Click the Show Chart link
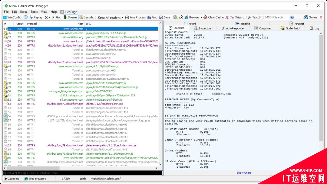This screenshot has width=327, height=184. [x=244, y=173]
